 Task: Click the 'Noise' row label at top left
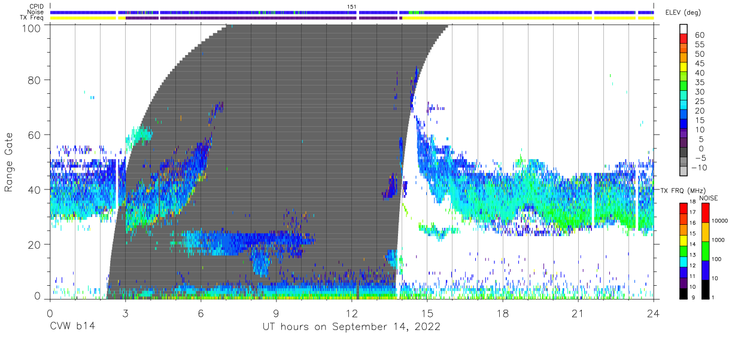pos(37,12)
